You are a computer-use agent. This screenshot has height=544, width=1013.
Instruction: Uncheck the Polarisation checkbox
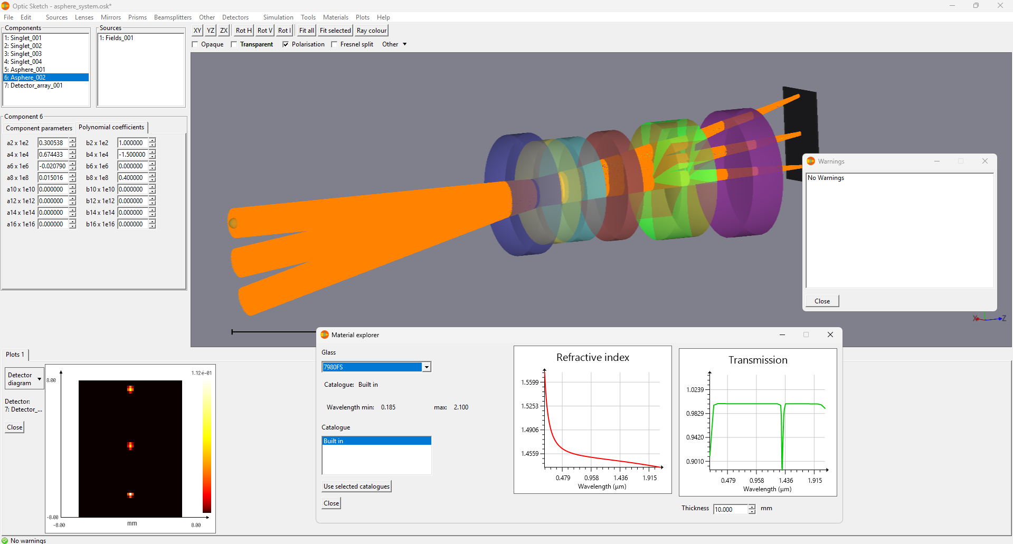(x=286, y=44)
